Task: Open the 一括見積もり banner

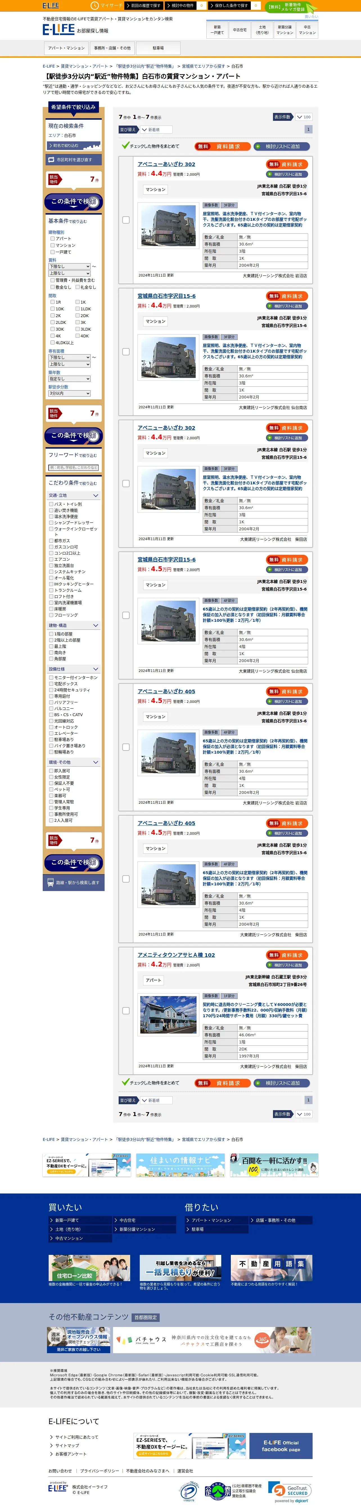Action: pos(180,1268)
